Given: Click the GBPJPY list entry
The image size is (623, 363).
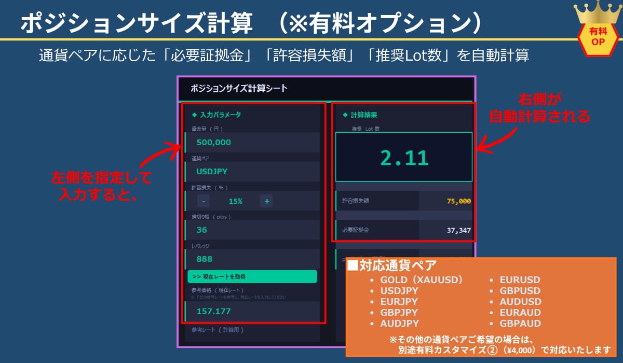Looking at the screenshot, I should click(399, 313).
